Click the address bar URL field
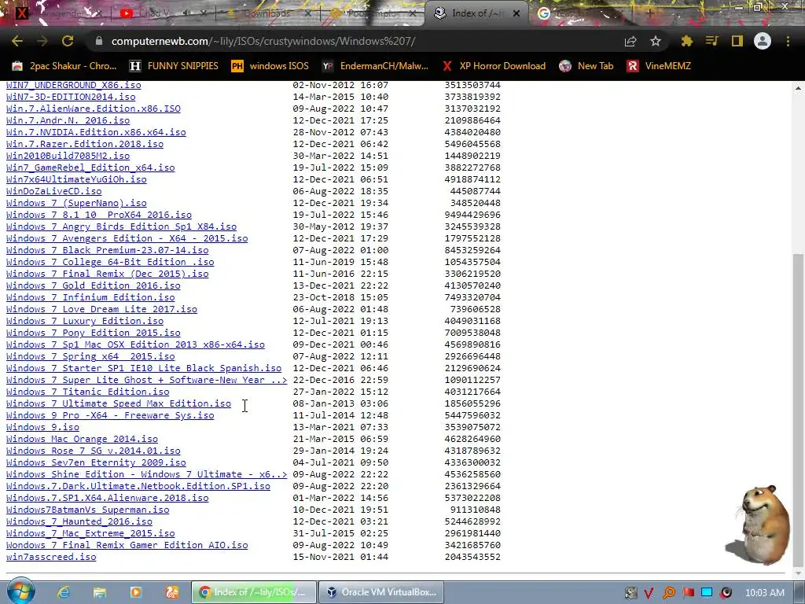Image resolution: width=805 pixels, height=604 pixels. click(x=355, y=41)
